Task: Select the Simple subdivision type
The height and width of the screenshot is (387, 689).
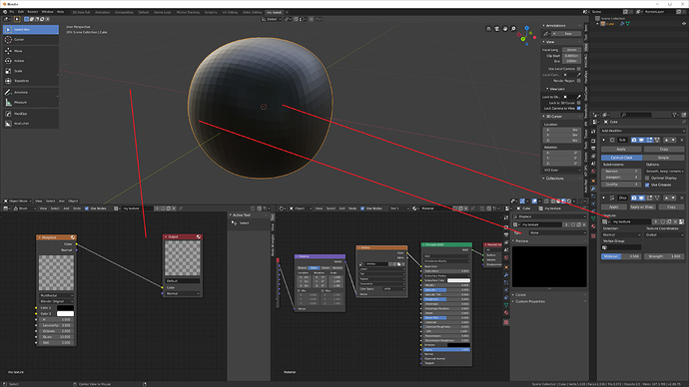Action: (663, 158)
